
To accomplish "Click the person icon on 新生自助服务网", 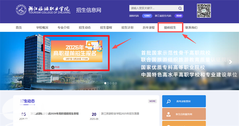I will pyautogui.click(x=169, y=114).
